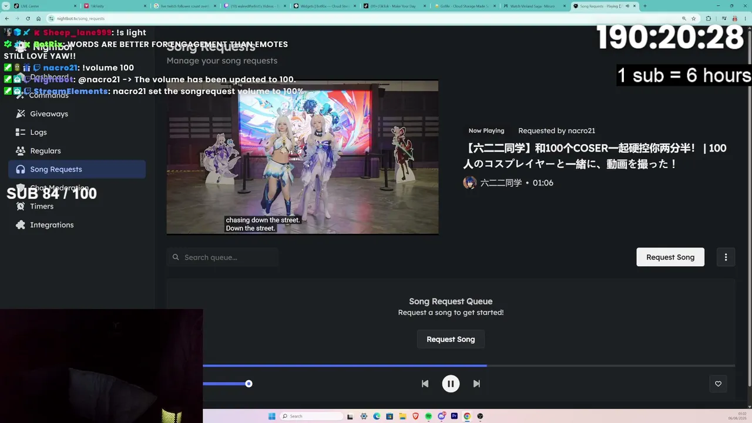
Task: Open Microsoft Edge from the taskbar
Action: [x=377, y=416]
